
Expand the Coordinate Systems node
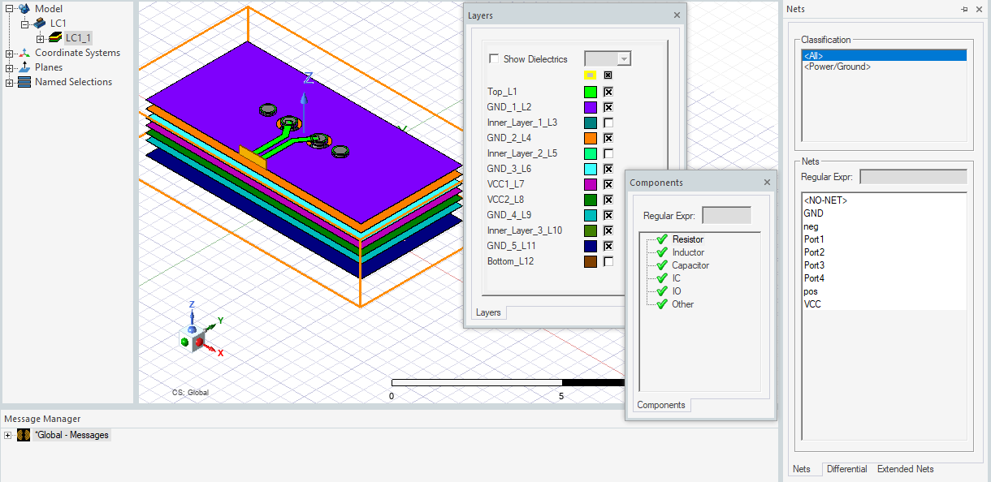(x=9, y=53)
